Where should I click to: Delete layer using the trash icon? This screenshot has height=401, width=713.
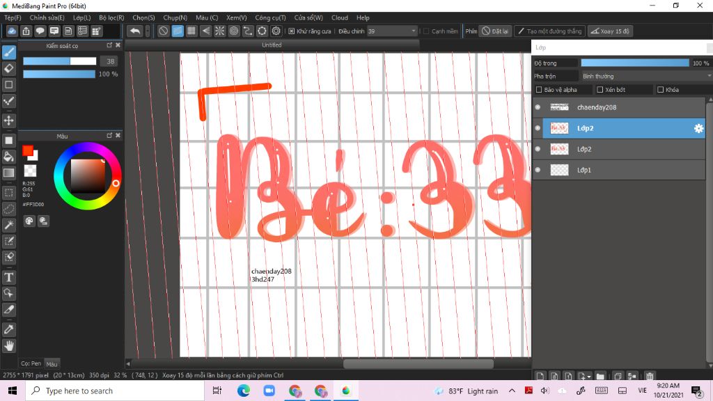[x=650, y=376]
